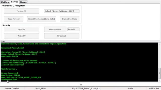Switch to the Platform tab

pos(5,2)
